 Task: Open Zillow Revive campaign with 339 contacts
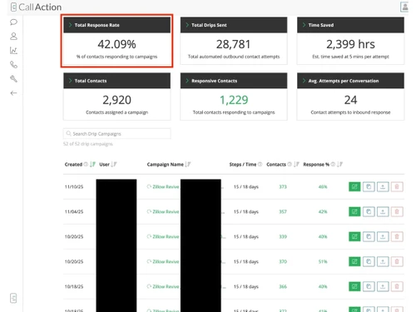point(166,236)
